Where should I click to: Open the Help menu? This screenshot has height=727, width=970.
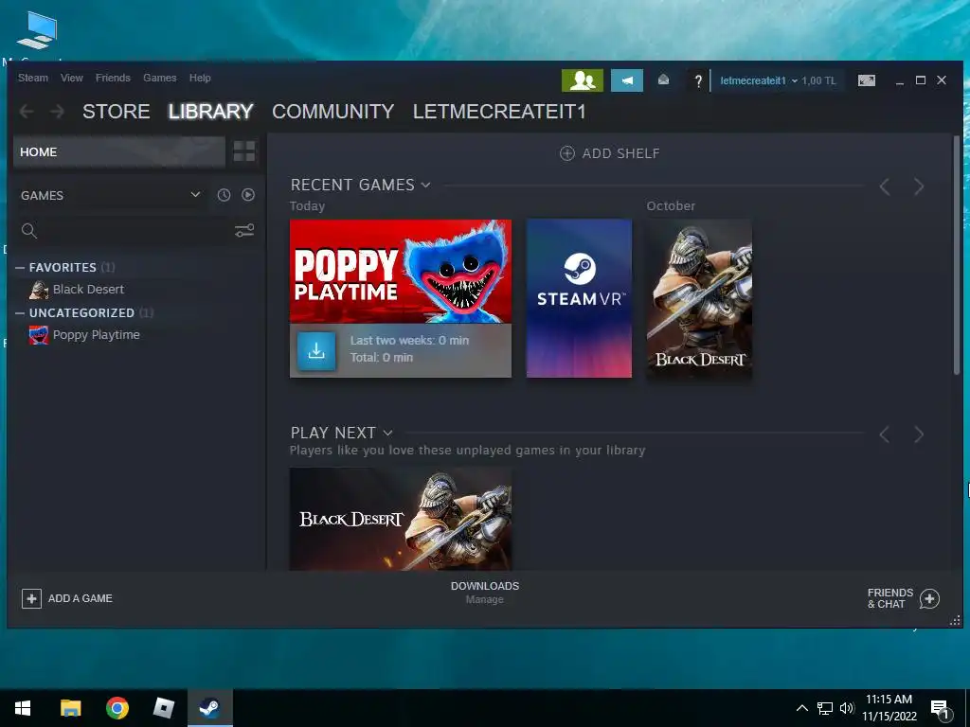[200, 78]
